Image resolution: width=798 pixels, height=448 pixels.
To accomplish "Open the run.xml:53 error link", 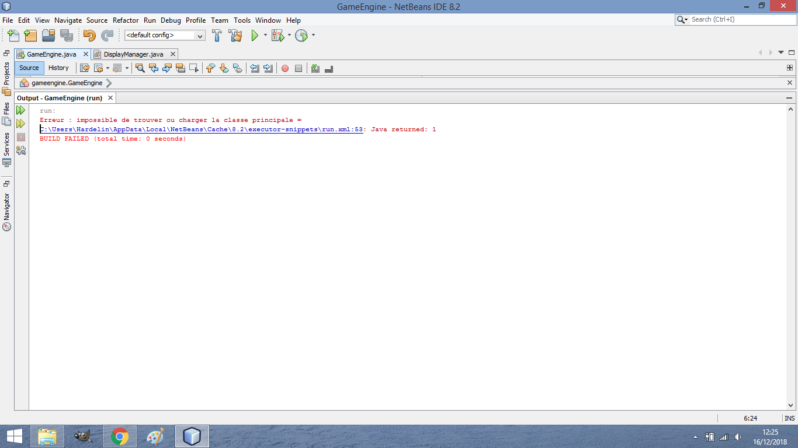I will tap(201, 129).
